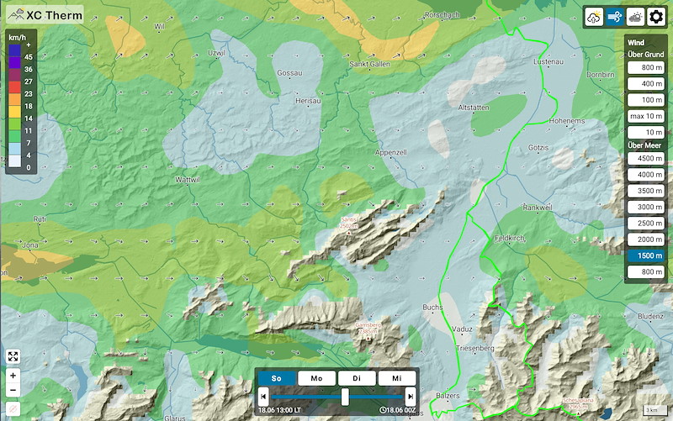Click the link icon below zoom controls
This screenshot has width=673, height=421.
click(13, 409)
